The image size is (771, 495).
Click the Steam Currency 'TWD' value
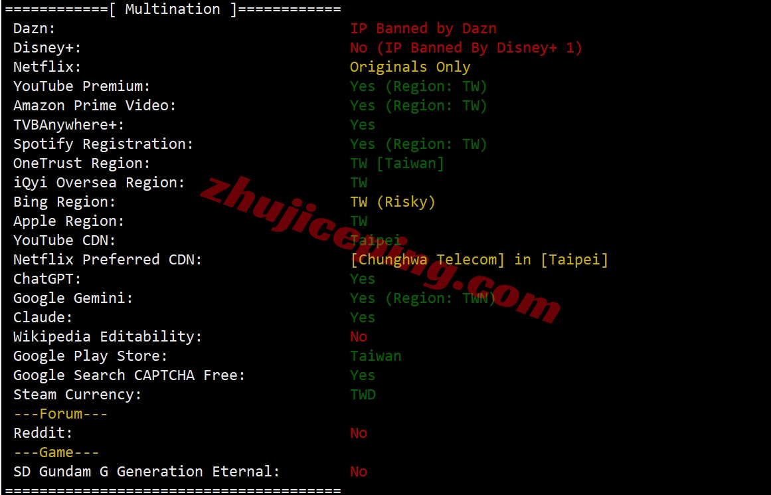(x=363, y=395)
